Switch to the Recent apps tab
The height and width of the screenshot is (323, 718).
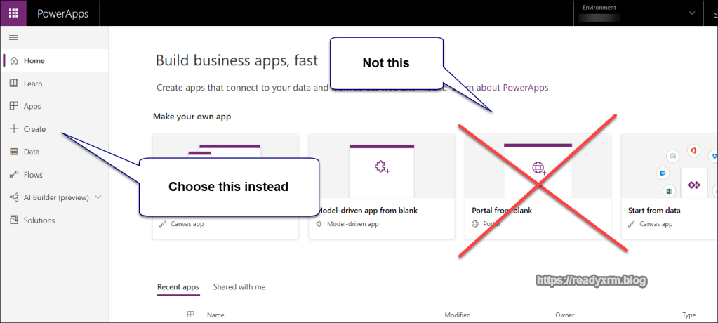(x=178, y=287)
